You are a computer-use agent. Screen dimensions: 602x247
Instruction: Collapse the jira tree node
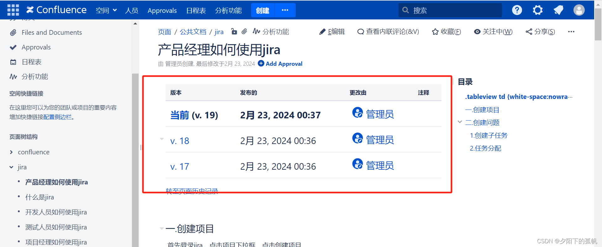pos(12,167)
